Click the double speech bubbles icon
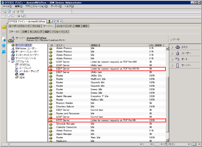 [x=13, y=16]
